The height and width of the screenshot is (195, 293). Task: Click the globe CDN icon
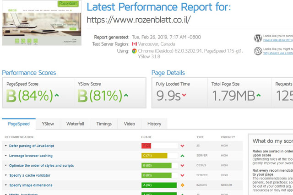pos(258,51)
